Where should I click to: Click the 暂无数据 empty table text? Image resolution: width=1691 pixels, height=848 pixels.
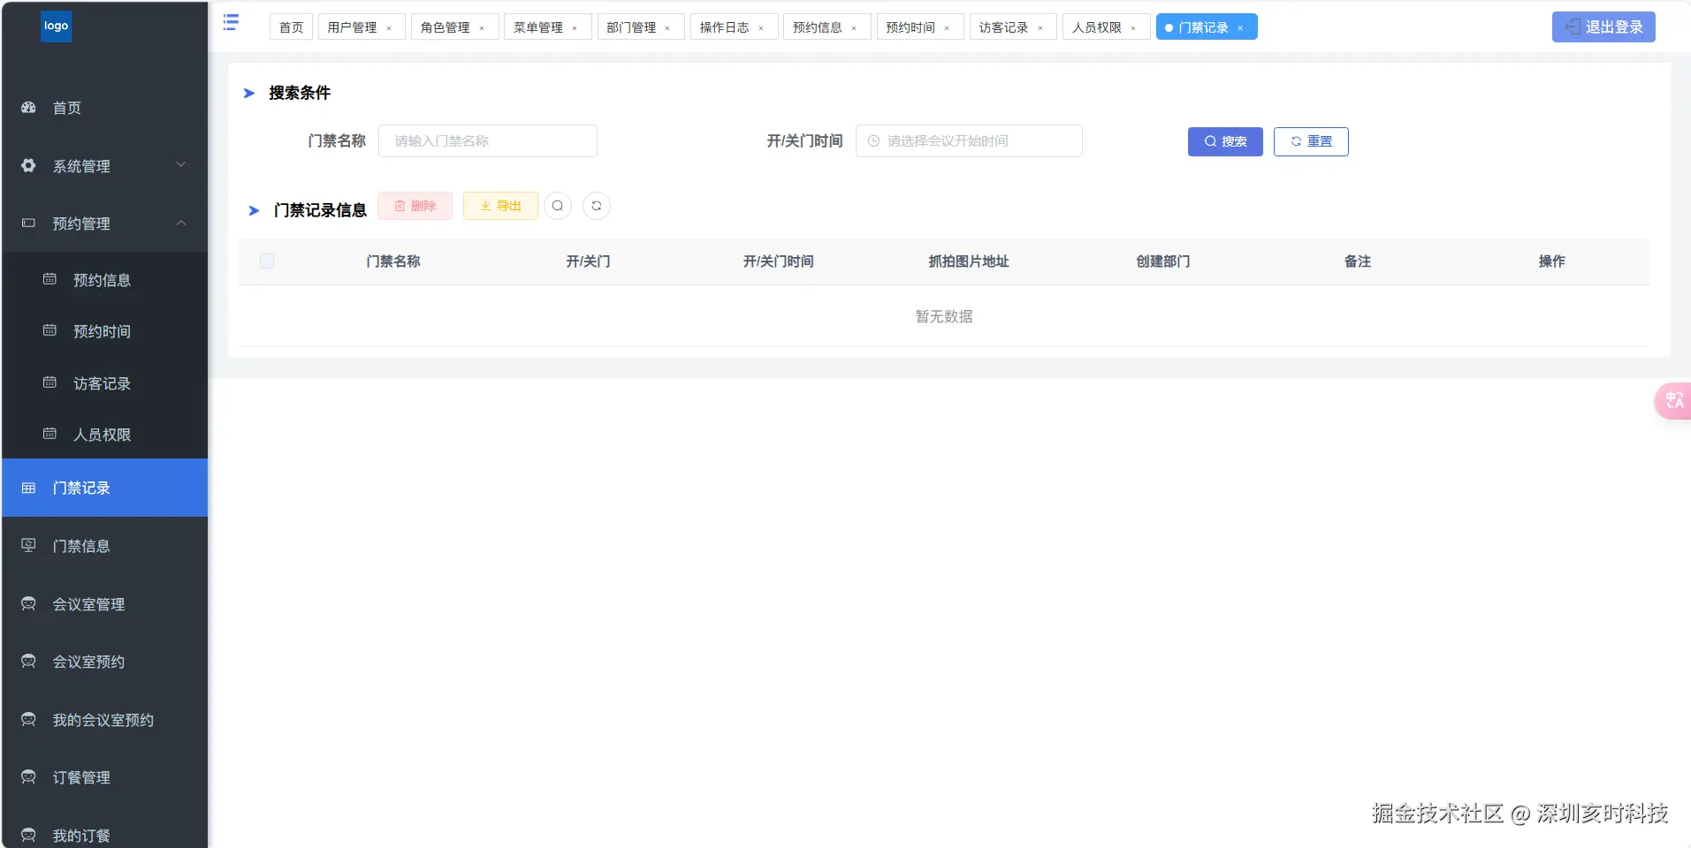pos(944,316)
